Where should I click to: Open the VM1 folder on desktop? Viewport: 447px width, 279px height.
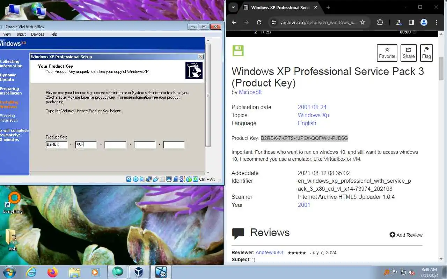pos(13,240)
